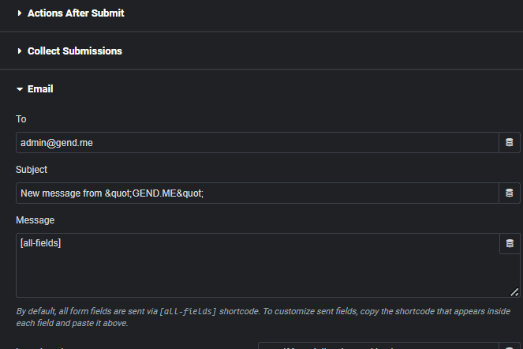The height and width of the screenshot is (349, 523).
Task: Click the Subject field label
Action: pyautogui.click(x=32, y=170)
